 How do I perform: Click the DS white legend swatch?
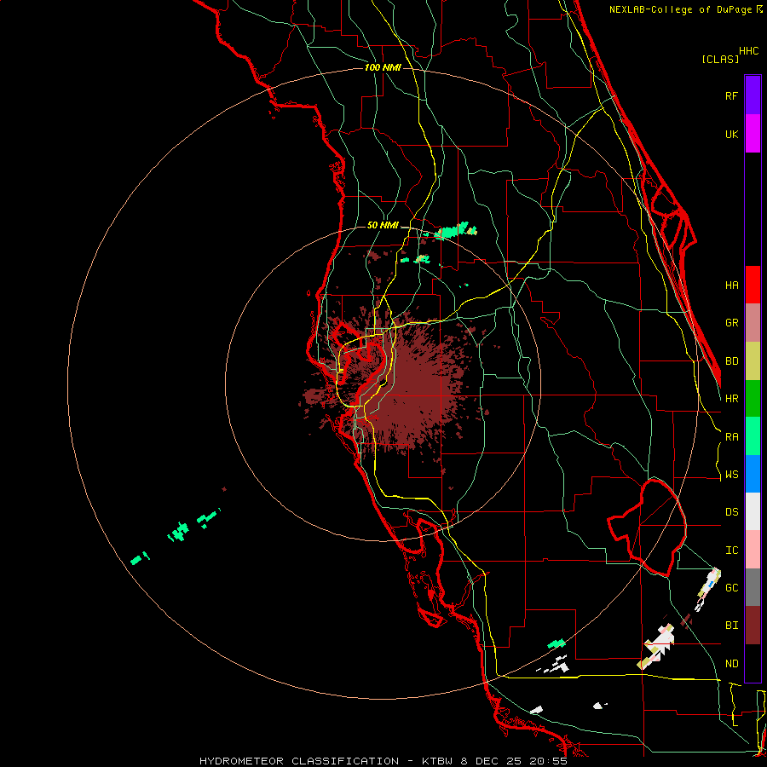[x=753, y=511]
